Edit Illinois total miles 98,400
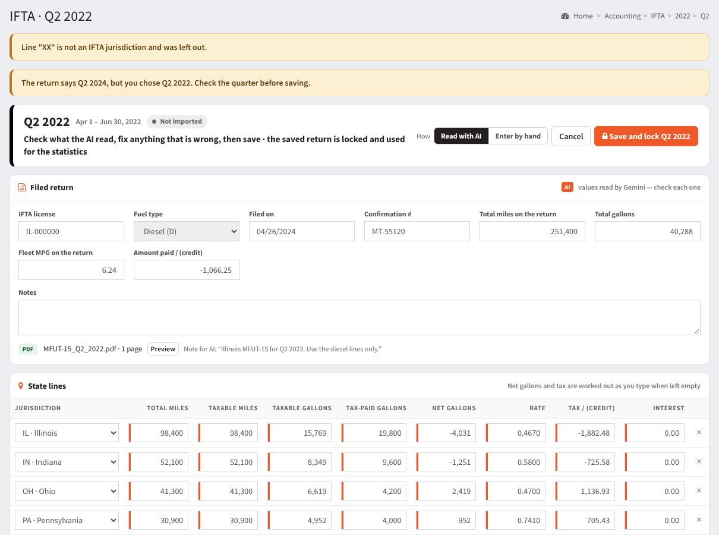Viewport: 719px width, 535px height. tap(159, 433)
